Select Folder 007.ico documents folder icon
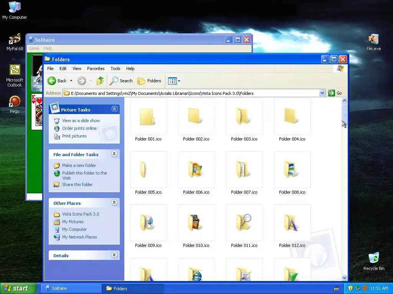Screen dimensions: 393x294 (244, 170)
